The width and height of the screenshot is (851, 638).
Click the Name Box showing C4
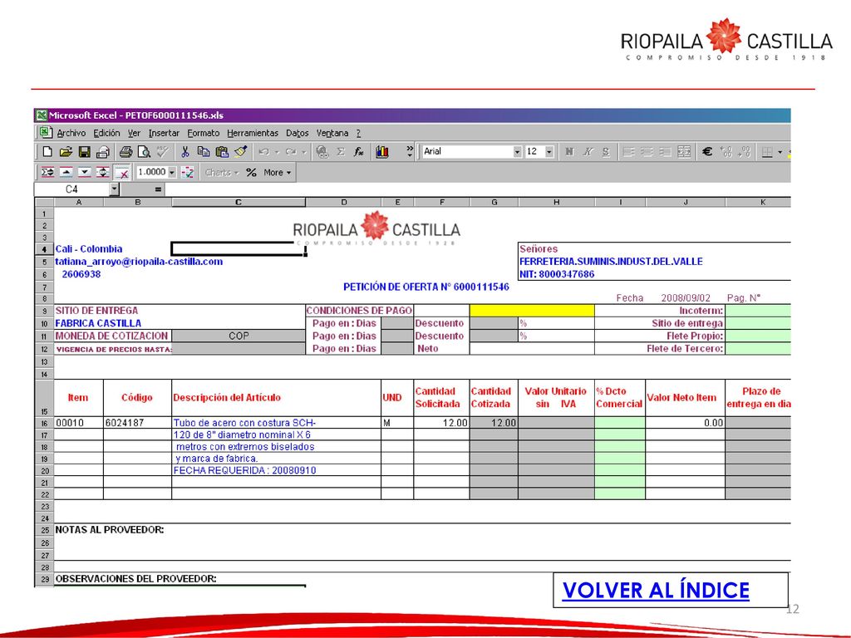71,189
